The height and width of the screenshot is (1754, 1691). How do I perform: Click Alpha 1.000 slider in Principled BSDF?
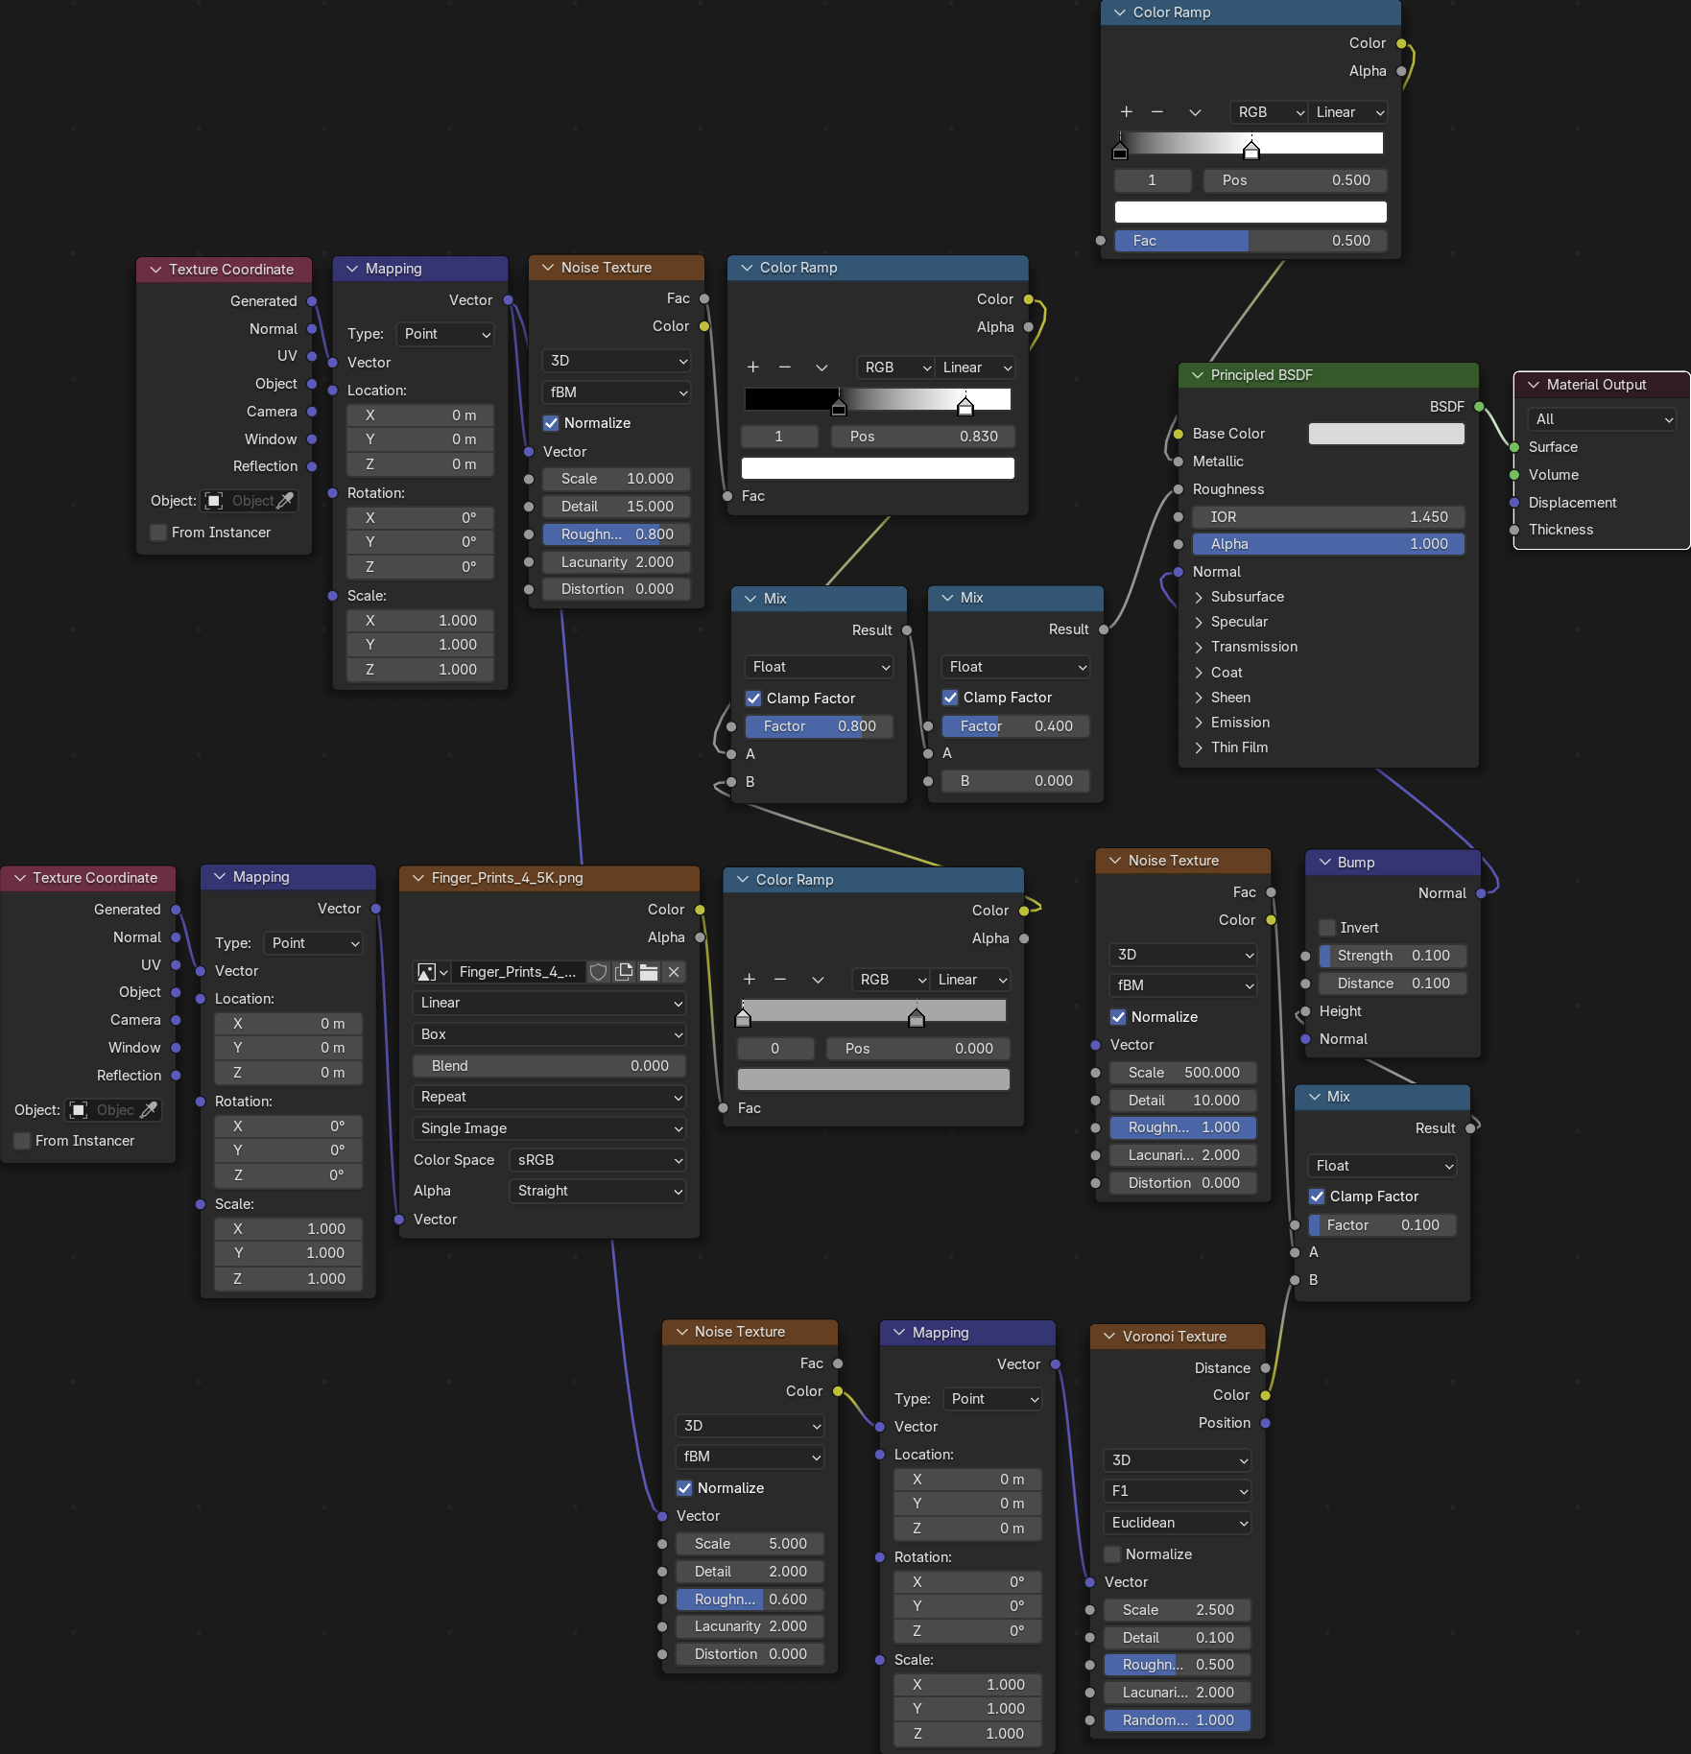(x=1329, y=544)
